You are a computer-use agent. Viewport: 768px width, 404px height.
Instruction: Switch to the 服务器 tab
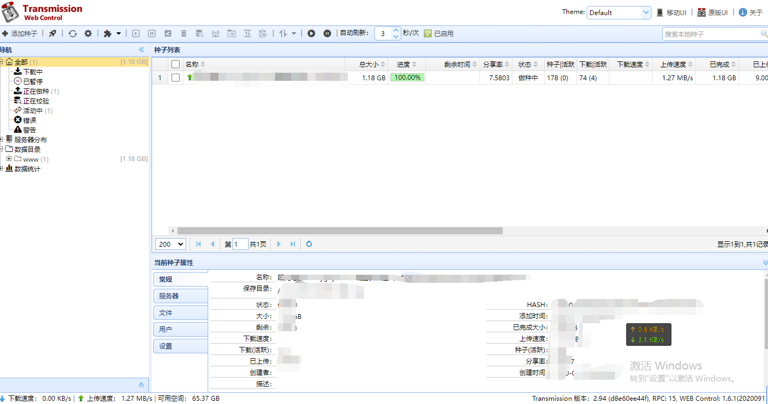[180, 296]
